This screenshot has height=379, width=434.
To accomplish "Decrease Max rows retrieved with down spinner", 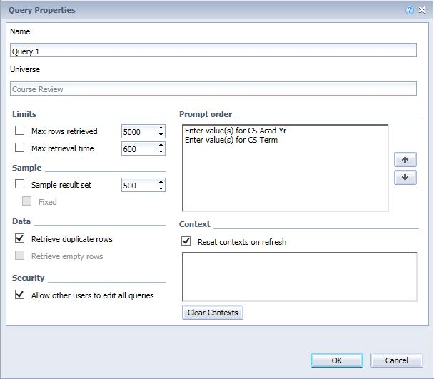I will coord(161,135).
